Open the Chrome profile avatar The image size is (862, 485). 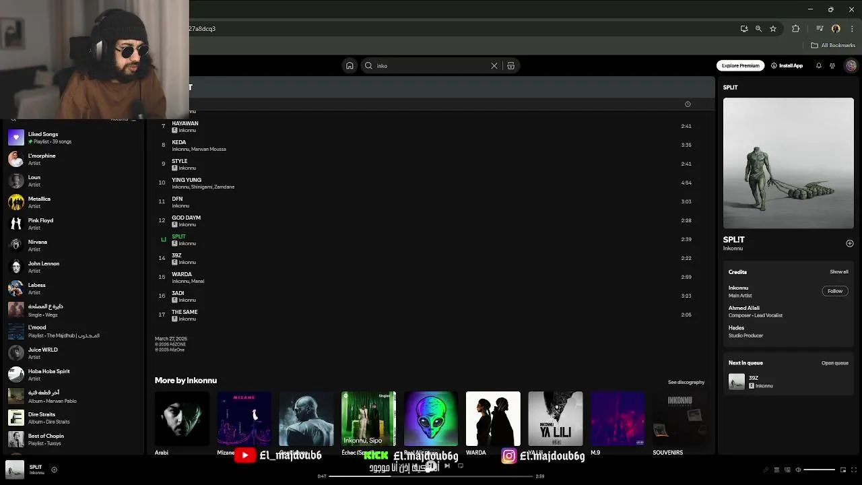point(836,28)
